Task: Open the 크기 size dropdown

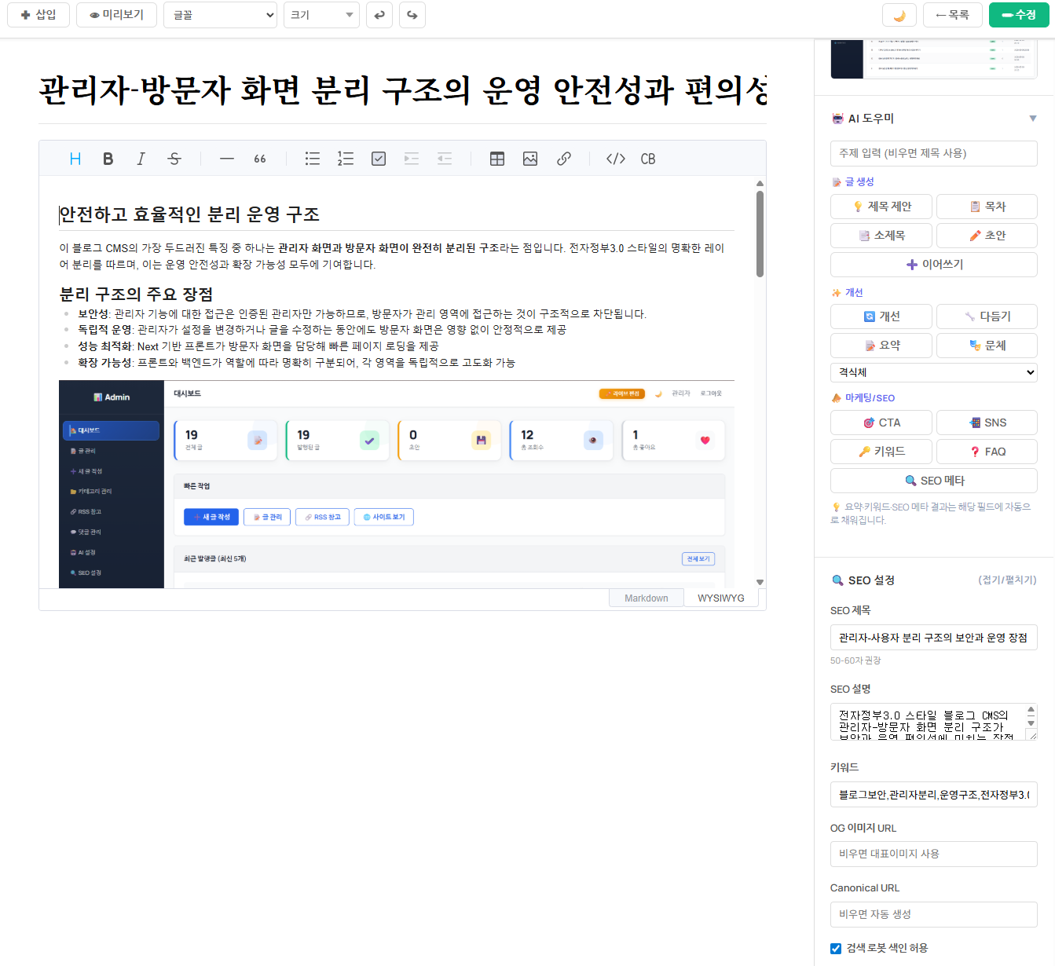Action: (x=321, y=15)
